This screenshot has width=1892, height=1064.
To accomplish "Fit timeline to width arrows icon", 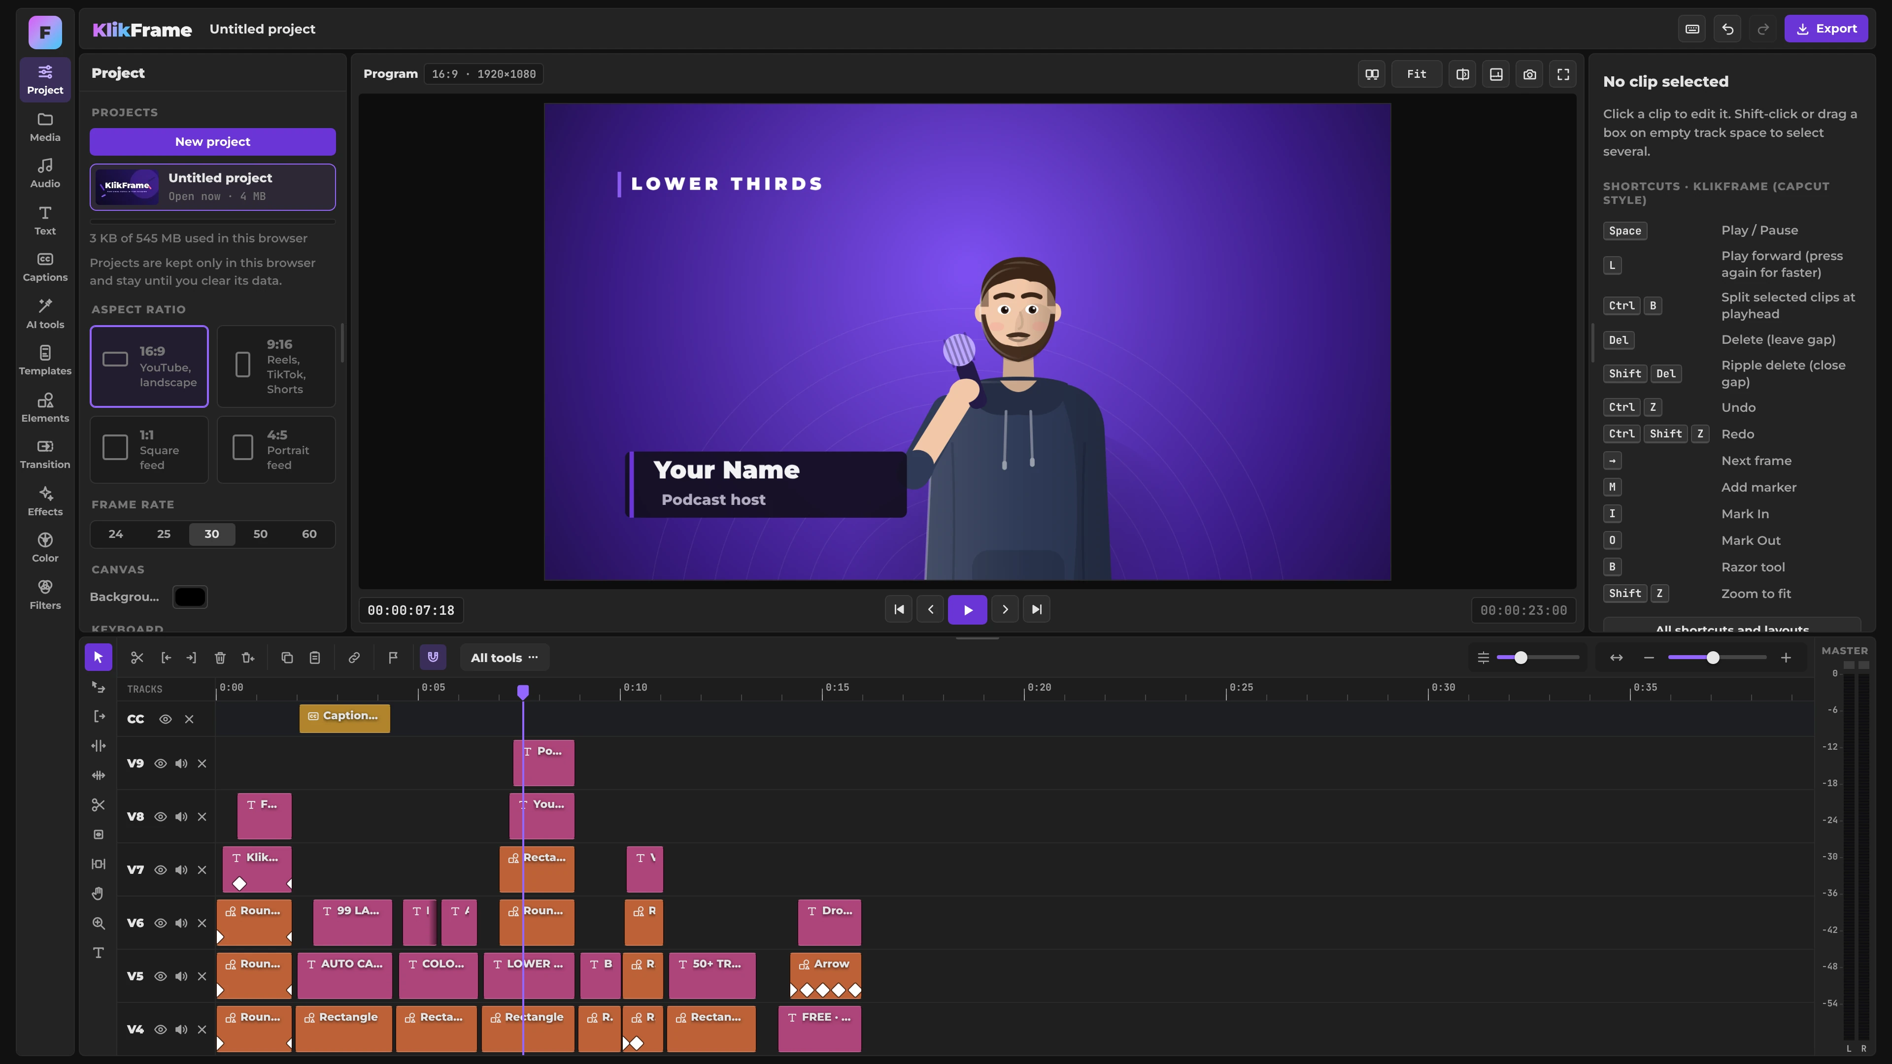I will [1617, 658].
